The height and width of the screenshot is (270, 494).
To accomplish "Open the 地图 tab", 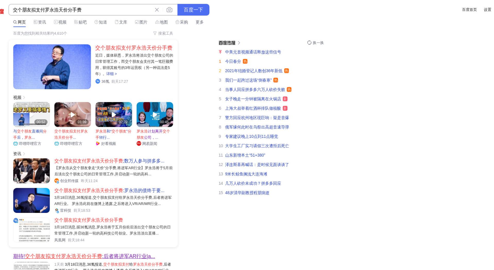I will (x=162, y=22).
